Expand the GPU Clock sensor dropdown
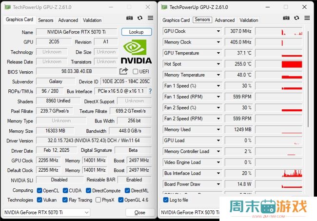This screenshot has width=317, height=221. pos(218,31)
